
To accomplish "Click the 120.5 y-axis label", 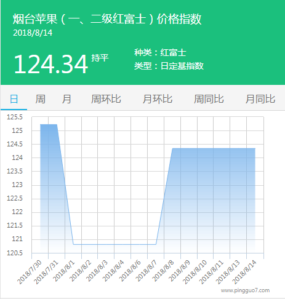I will point(15,253).
